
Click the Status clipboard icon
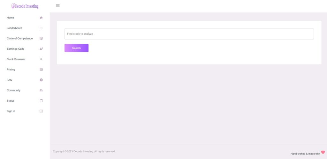pos(41,101)
